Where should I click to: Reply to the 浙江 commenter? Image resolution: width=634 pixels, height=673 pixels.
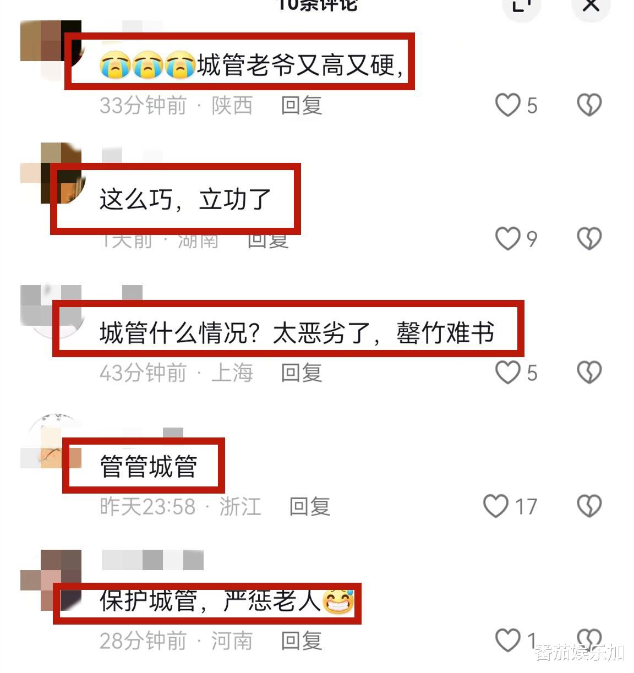click(310, 506)
